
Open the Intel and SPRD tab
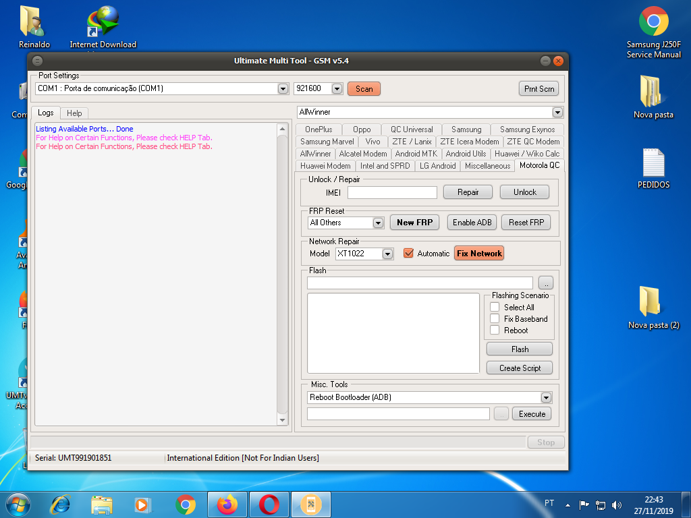tap(385, 166)
